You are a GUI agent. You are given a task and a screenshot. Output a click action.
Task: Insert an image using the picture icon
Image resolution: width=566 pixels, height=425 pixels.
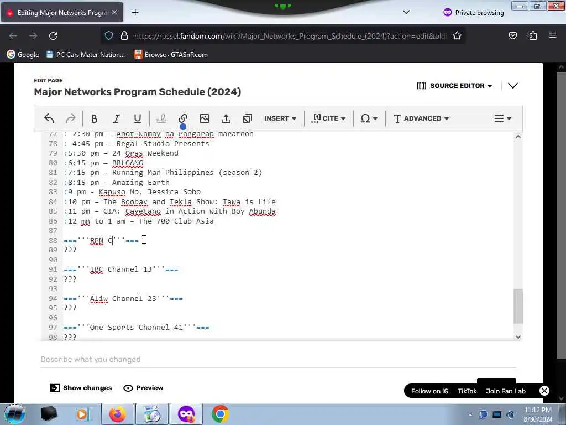tap(205, 118)
